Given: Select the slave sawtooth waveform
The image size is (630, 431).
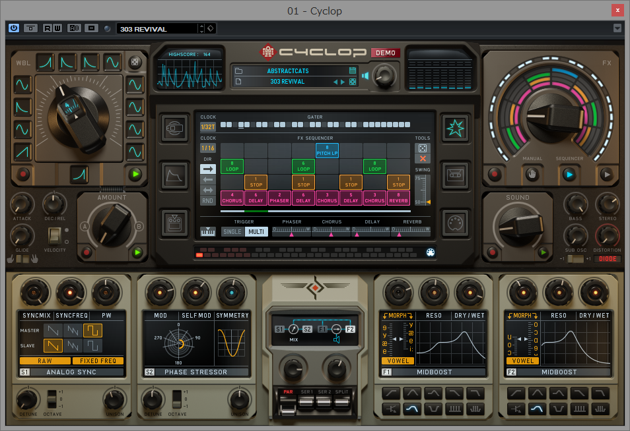Looking at the screenshot, I should click(x=53, y=345).
